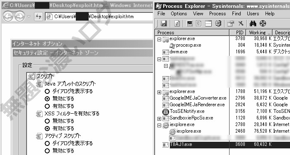Open the Process menu

click(217, 14)
